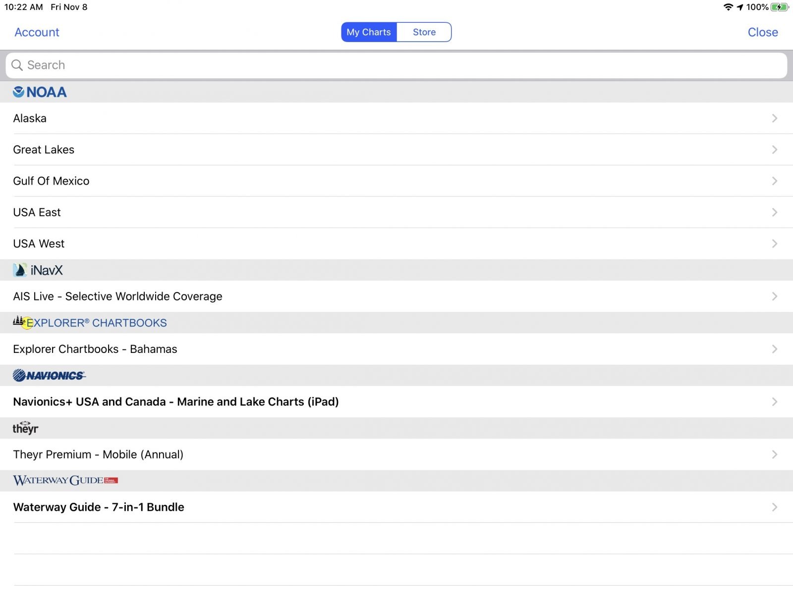
Task: Click the Navionics logo header
Action: coord(49,375)
